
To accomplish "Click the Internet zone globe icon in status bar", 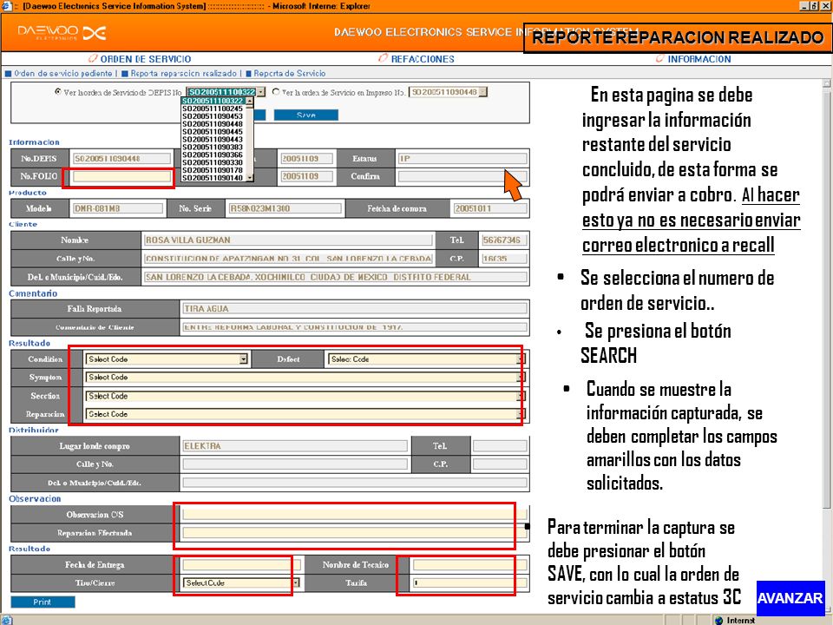I will [718, 620].
